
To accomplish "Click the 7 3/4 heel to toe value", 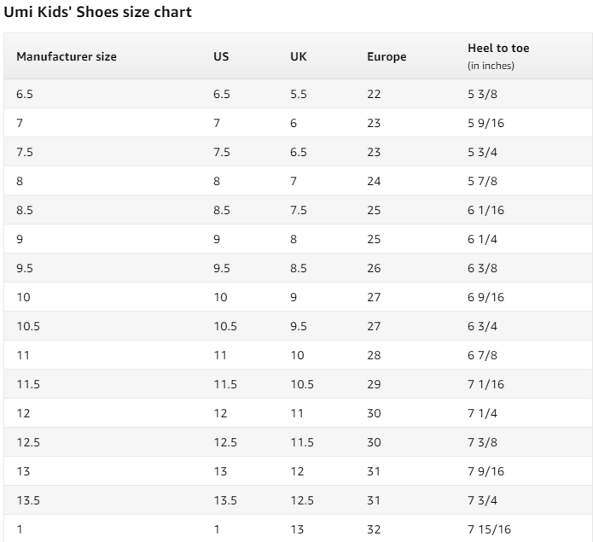I will coord(482,500).
